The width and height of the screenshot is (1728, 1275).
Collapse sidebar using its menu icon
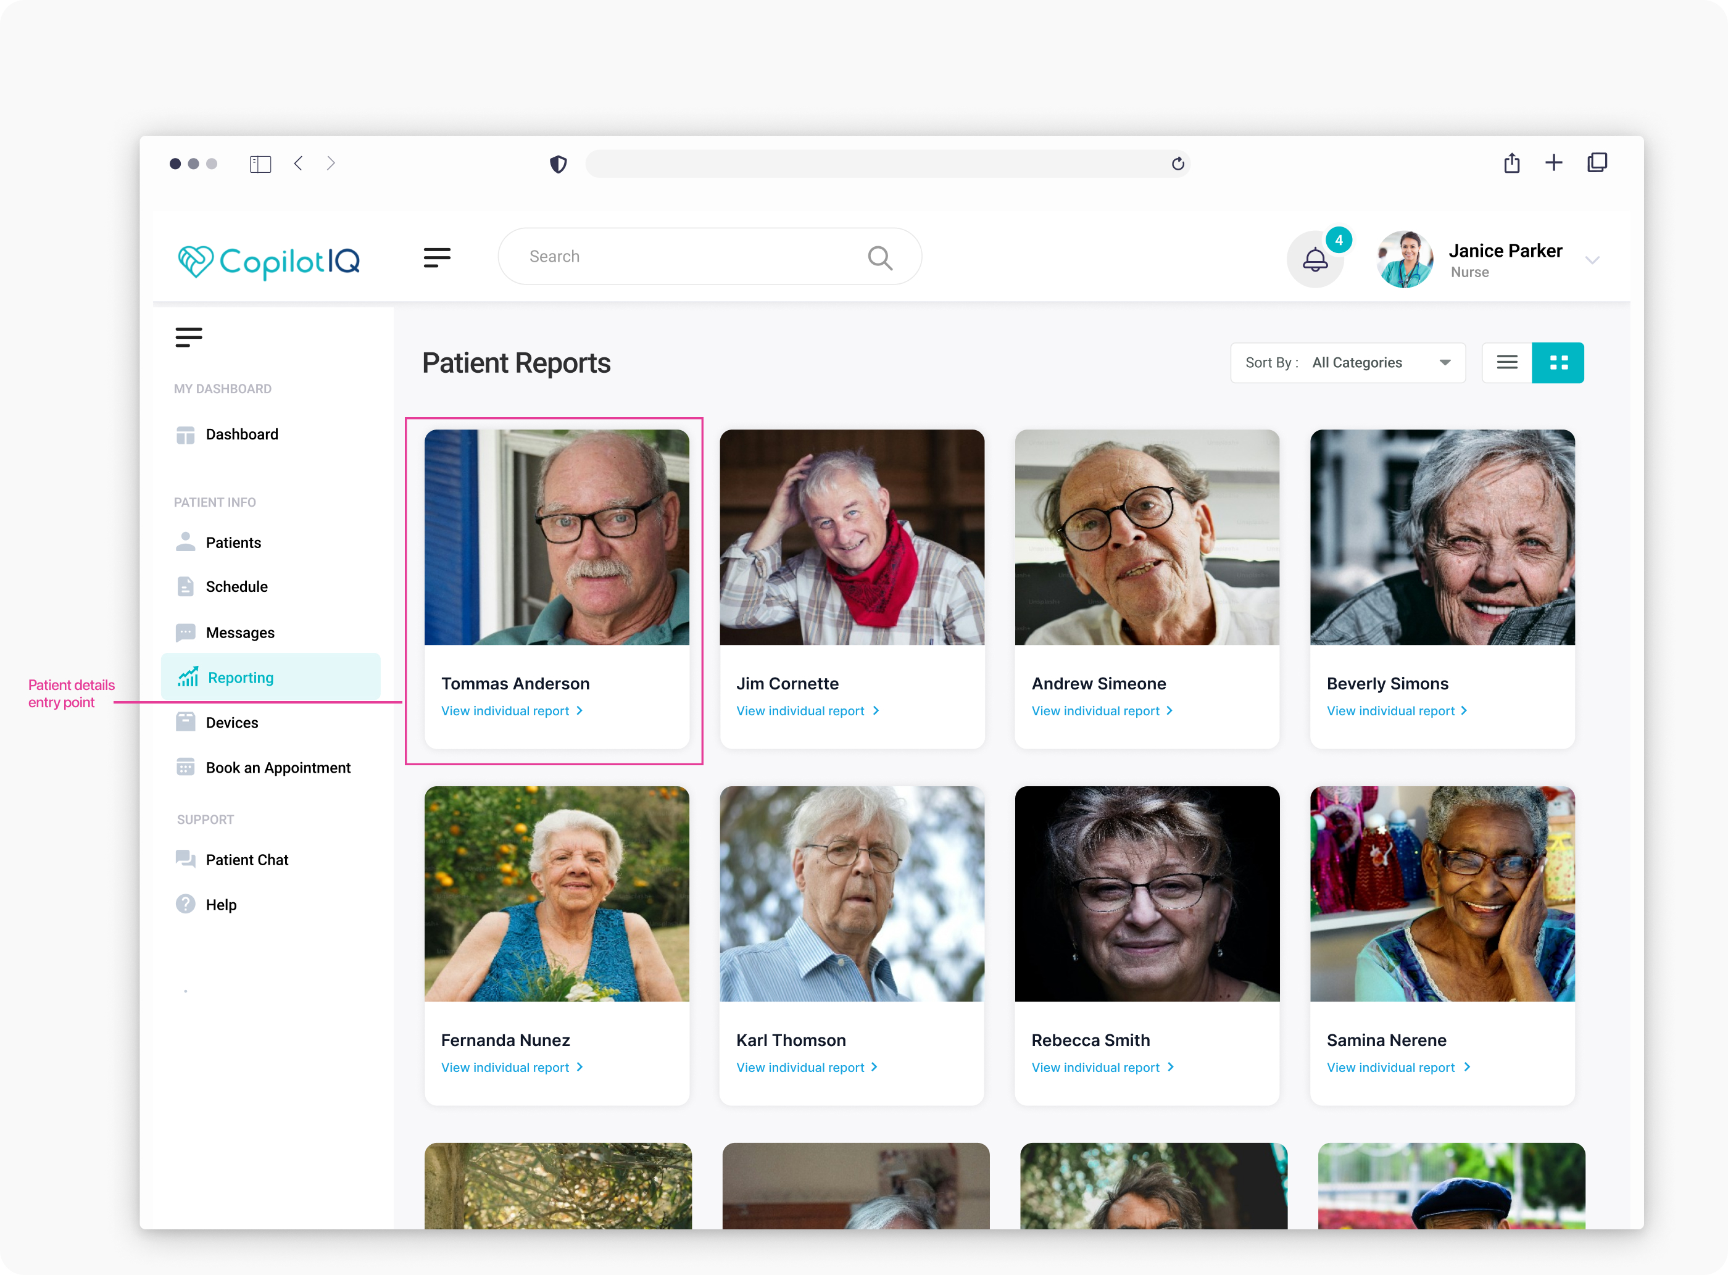point(188,338)
